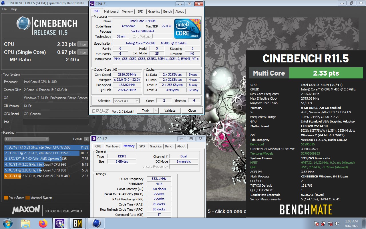Select Core i7 CPU 960 ranking row

[x=47, y=165]
